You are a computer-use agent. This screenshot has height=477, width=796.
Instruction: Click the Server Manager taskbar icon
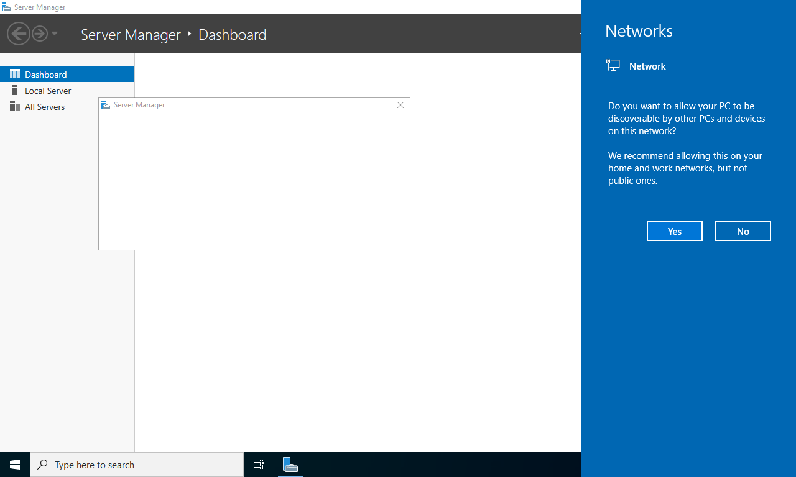pos(290,465)
